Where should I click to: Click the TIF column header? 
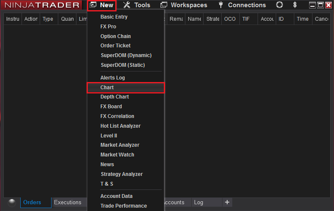(249, 19)
